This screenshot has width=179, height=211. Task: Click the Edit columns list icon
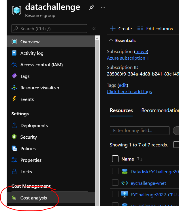(140, 29)
